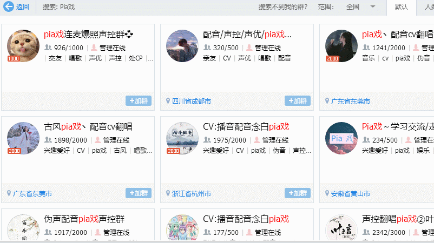This screenshot has width=434, height=243.
Task: Click member count 1917/2000
Action: pos(70,233)
